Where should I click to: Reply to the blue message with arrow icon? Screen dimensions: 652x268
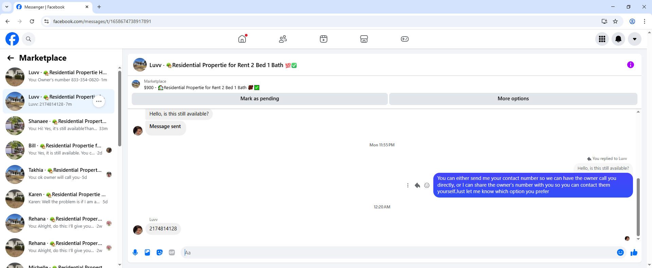coord(417,185)
